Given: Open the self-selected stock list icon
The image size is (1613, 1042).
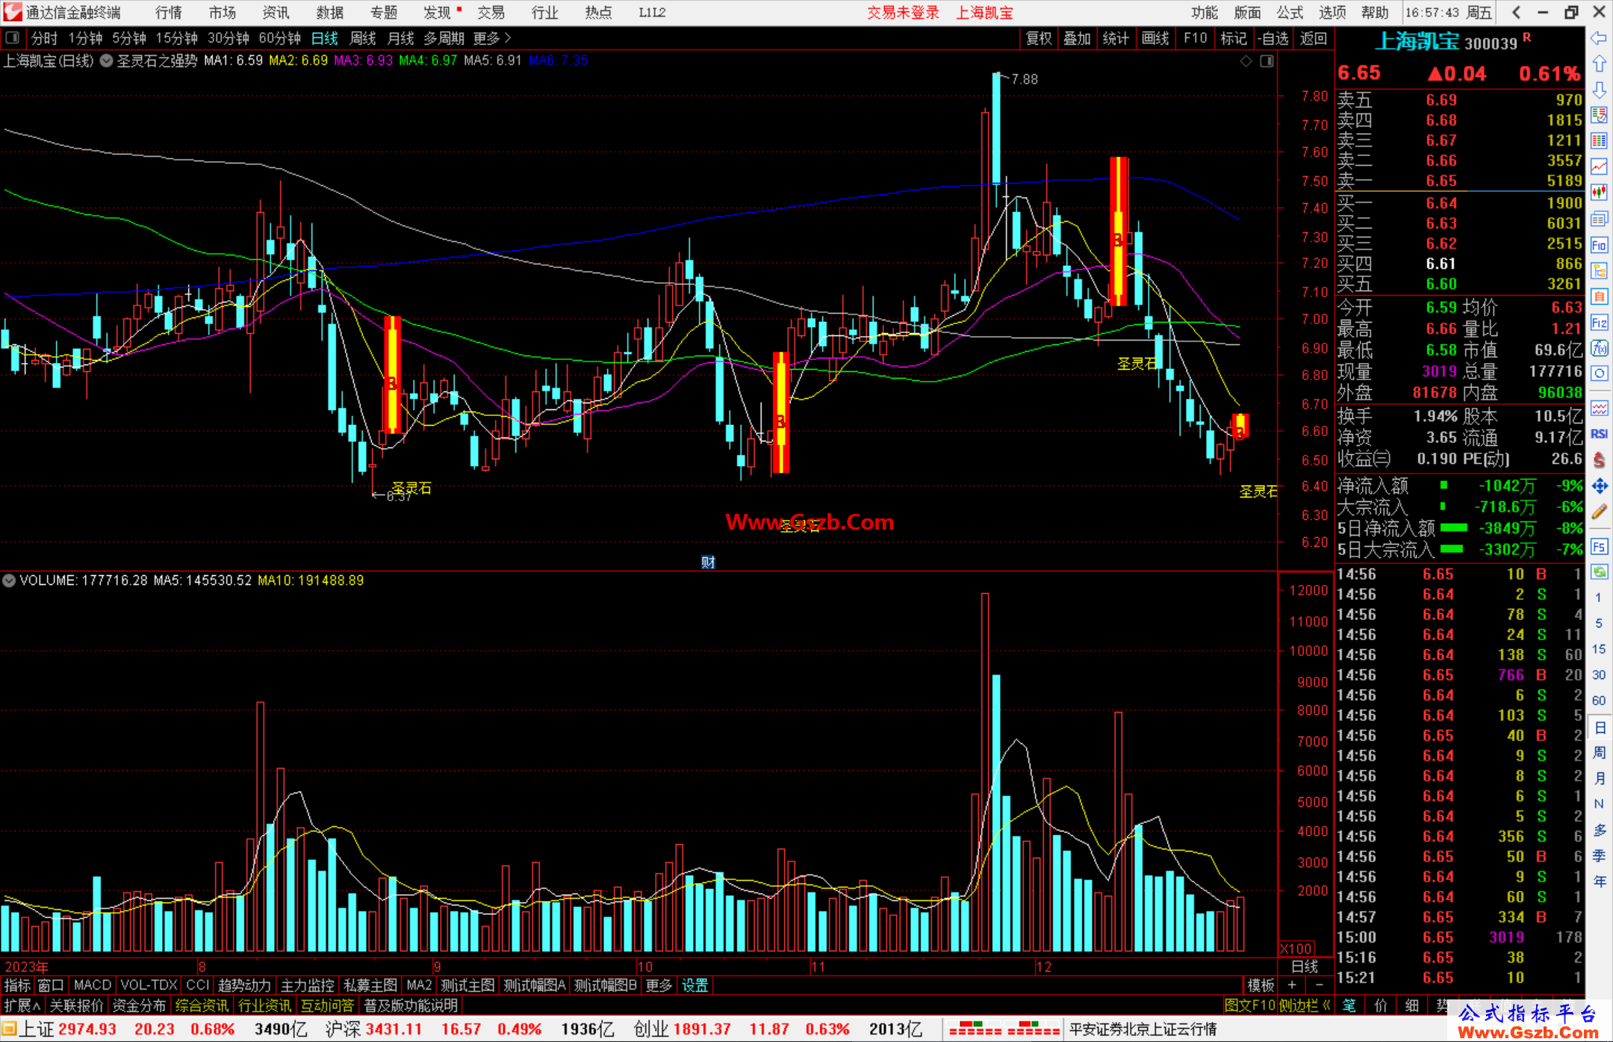Looking at the screenshot, I should pyautogui.click(x=1599, y=115).
